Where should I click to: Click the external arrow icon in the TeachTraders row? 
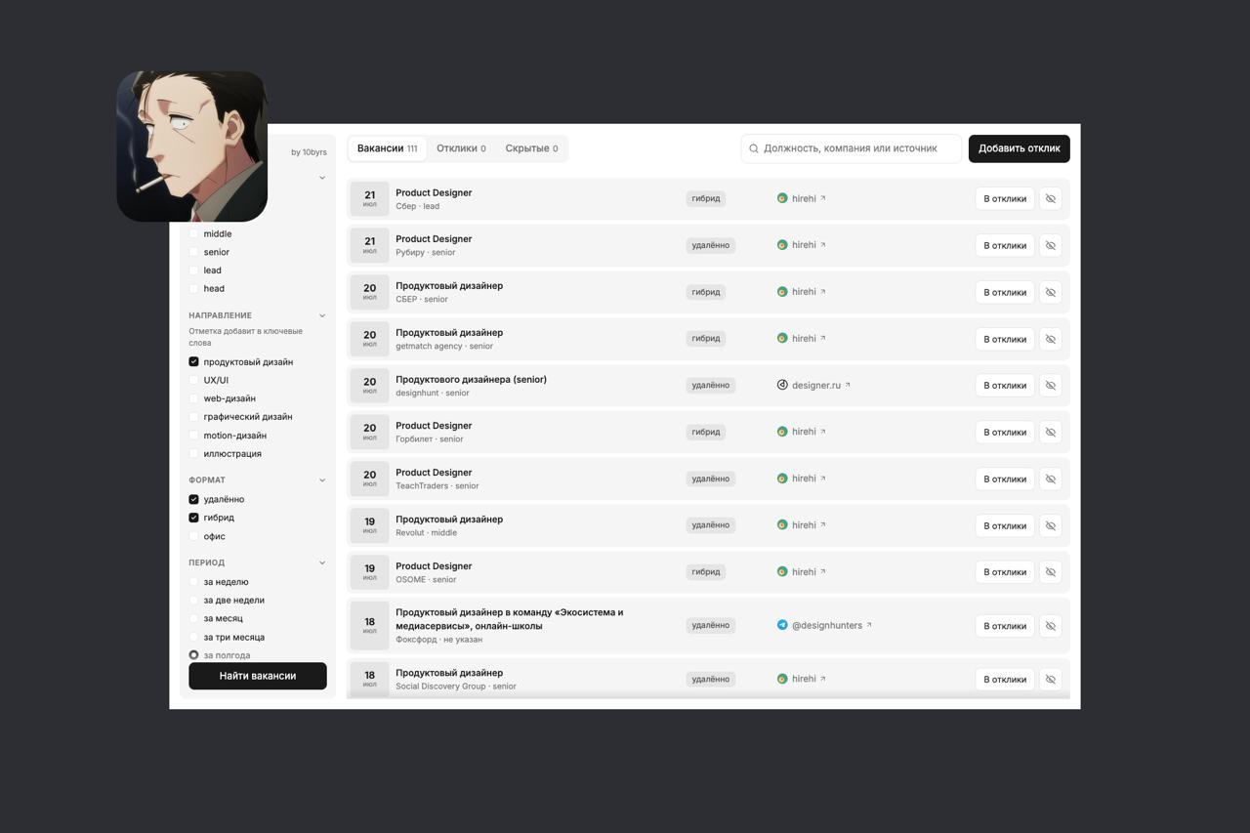click(823, 479)
